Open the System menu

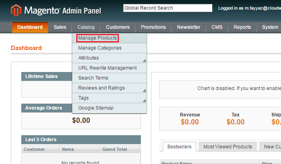pyautogui.click(x=270, y=27)
